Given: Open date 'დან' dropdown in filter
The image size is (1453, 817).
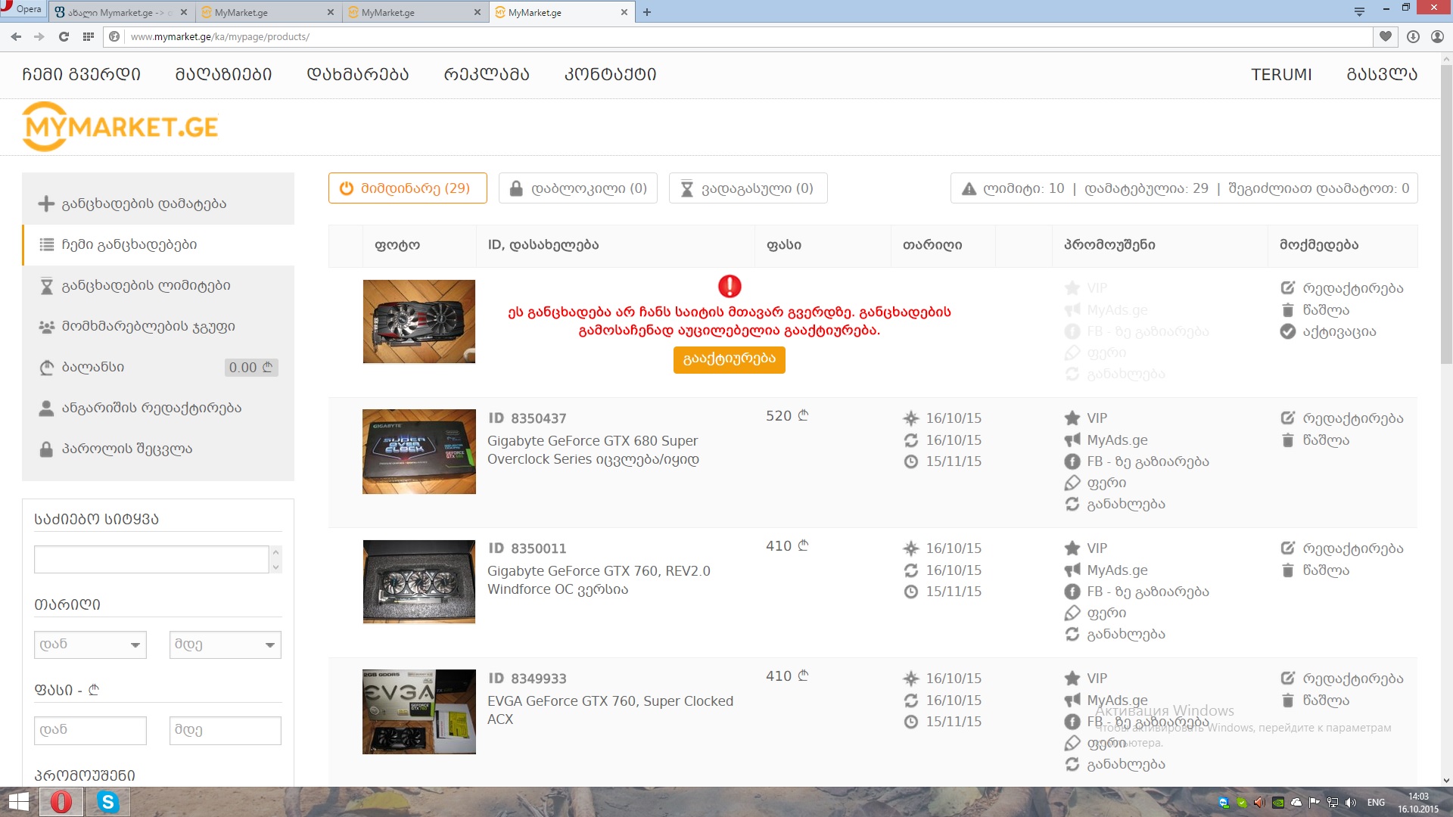Looking at the screenshot, I should pos(90,645).
